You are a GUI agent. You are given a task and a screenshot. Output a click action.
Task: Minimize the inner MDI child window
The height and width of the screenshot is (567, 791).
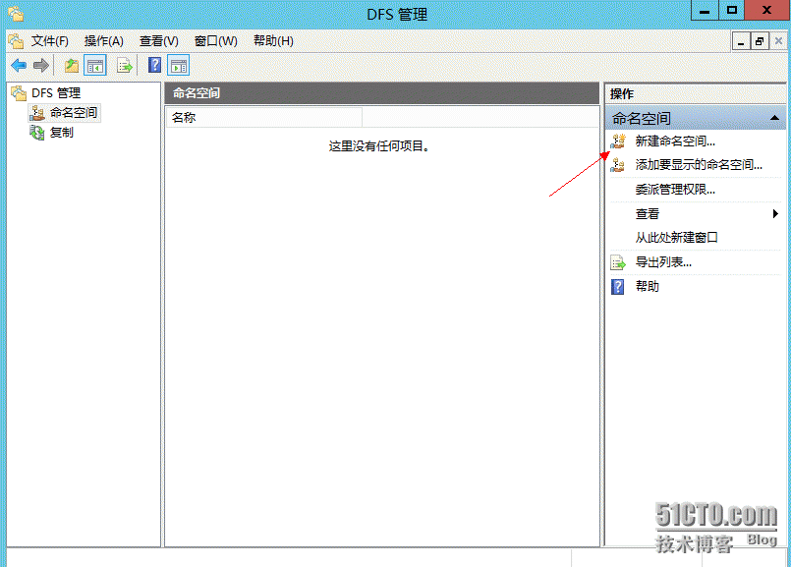(x=741, y=41)
